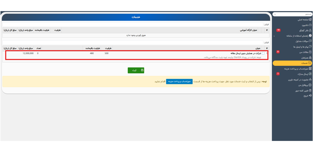The width and height of the screenshot is (313, 155).
Task: Click the logout (خروج) icon
Action: point(310,96)
